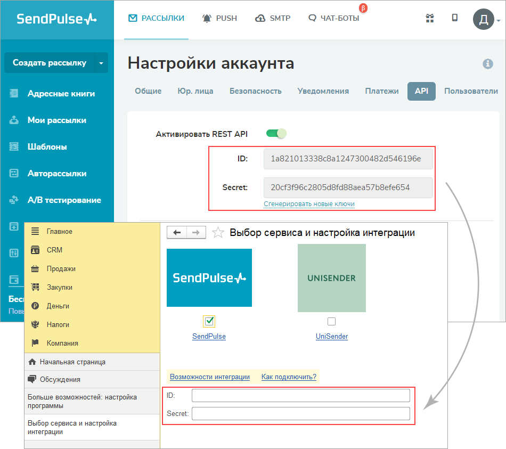
Task: Open the gift icon in top bar
Action: click(x=430, y=18)
